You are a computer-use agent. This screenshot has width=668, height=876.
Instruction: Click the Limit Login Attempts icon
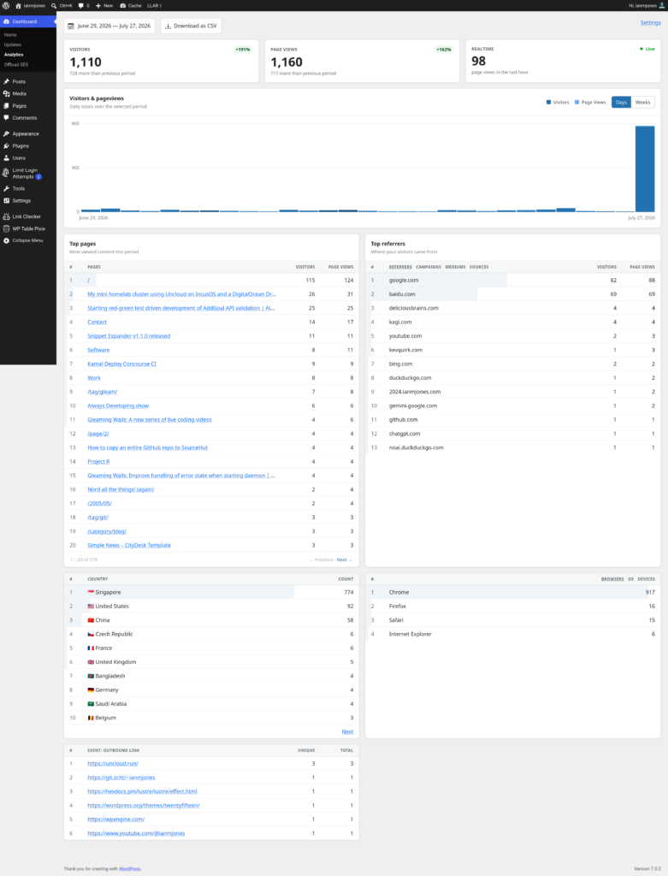6,173
